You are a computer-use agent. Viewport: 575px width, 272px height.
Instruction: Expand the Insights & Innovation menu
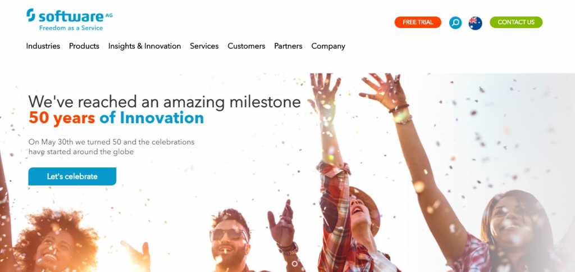click(144, 46)
